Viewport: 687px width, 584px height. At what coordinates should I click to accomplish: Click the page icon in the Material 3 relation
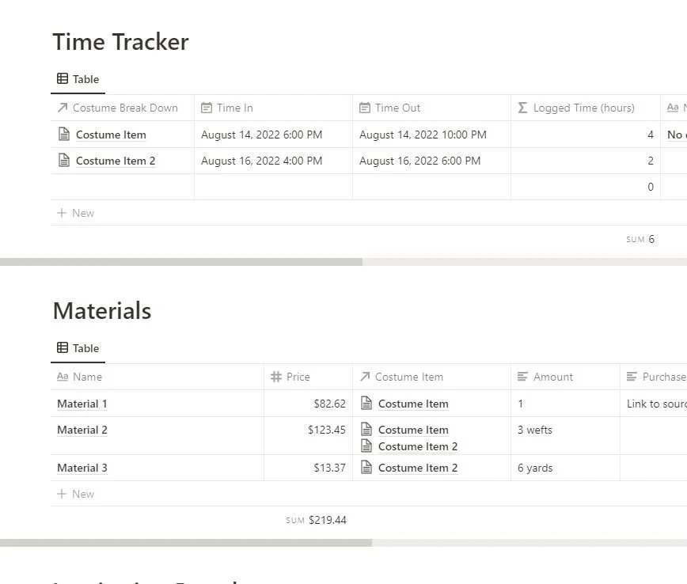[x=366, y=468]
